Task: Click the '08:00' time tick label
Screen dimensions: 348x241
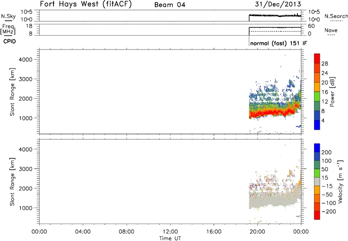Action: point(127,232)
